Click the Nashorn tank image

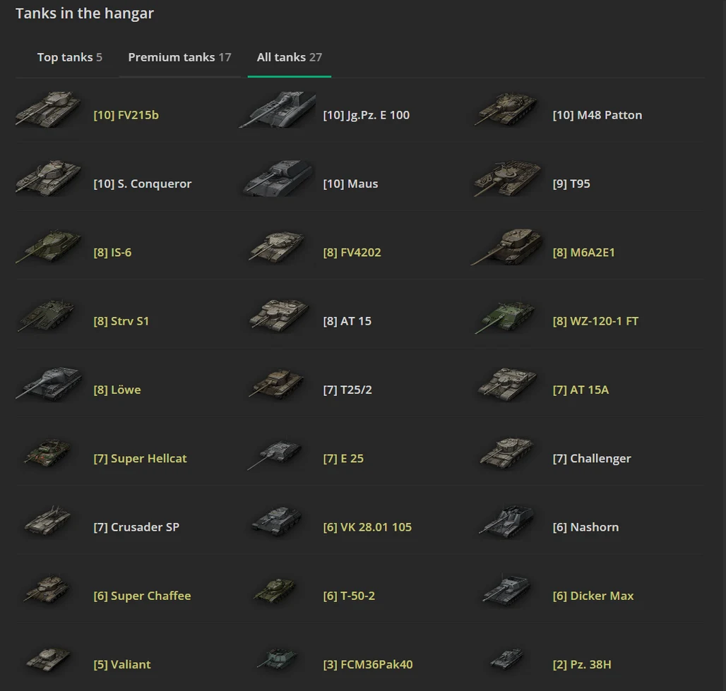[x=506, y=522]
